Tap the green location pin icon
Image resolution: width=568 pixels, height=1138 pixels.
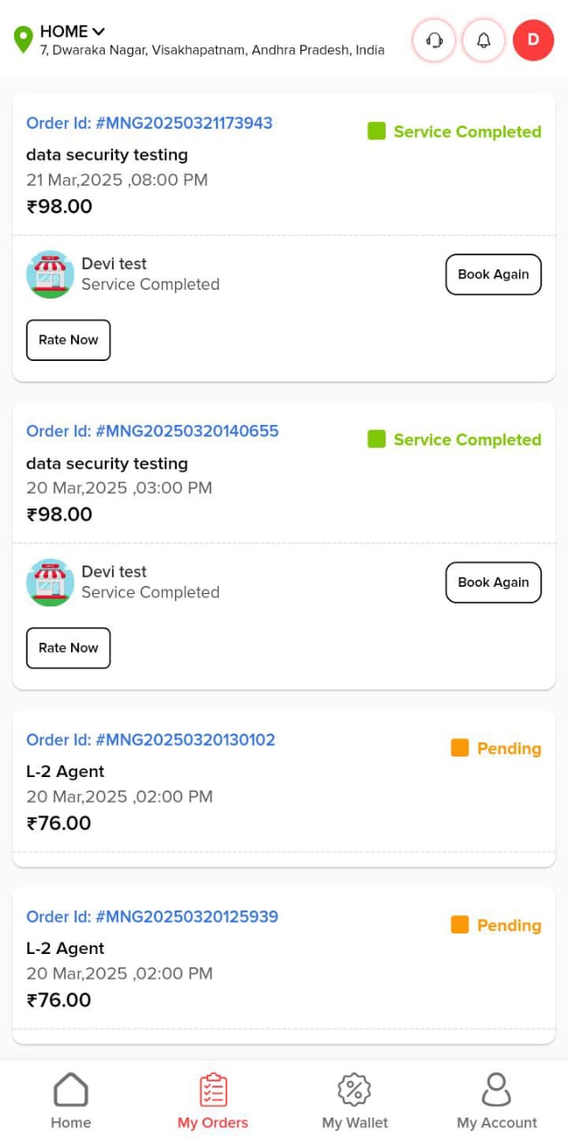[23, 40]
